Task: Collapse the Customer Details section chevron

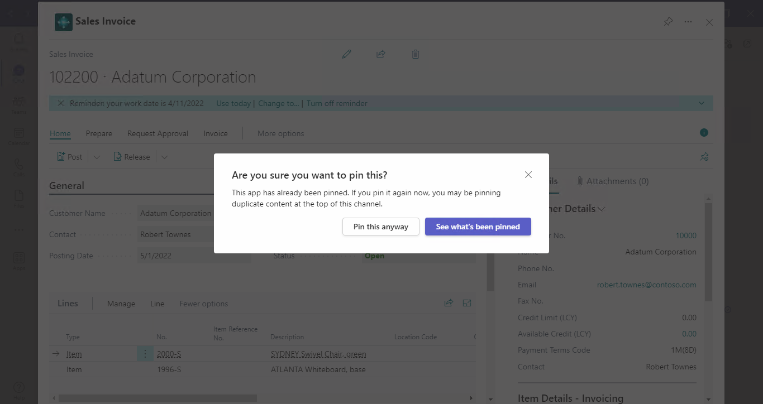Action: coord(602,209)
